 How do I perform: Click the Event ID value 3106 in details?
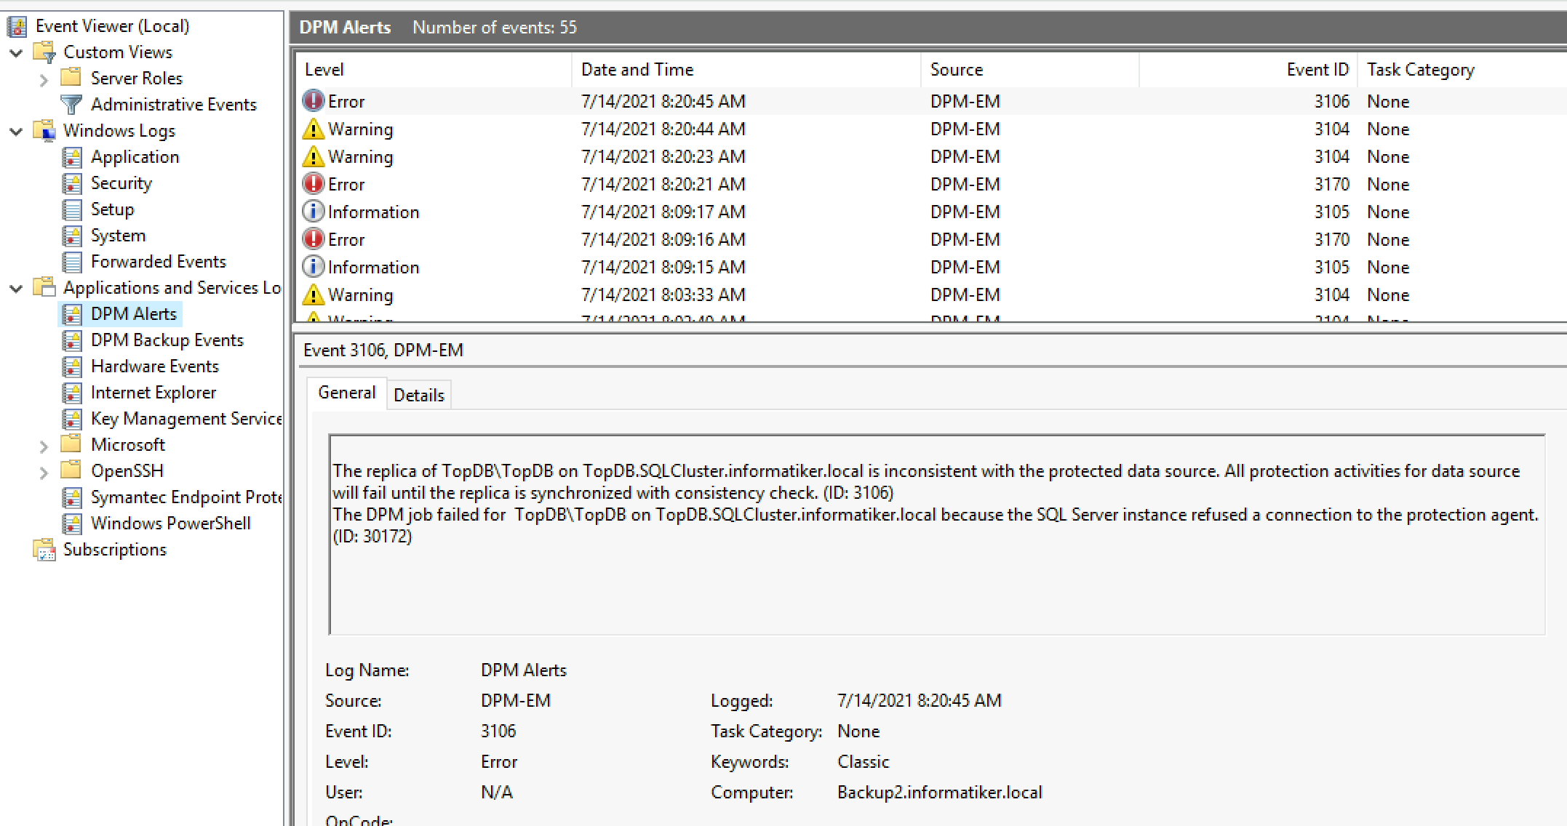pyautogui.click(x=498, y=731)
